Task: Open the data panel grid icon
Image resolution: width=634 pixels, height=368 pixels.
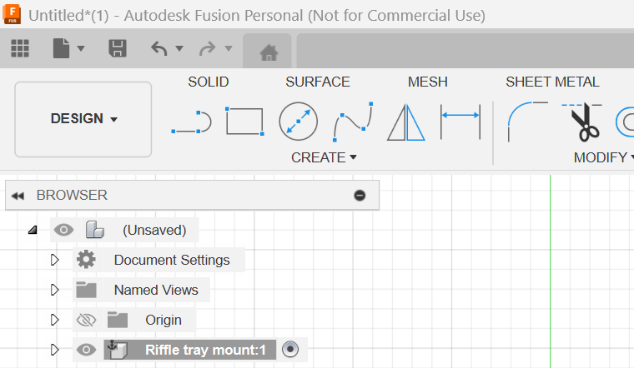Action: click(x=20, y=48)
